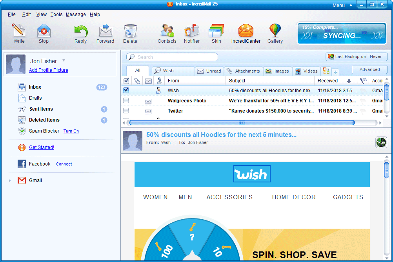The image size is (393, 262).
Task: Click the Last Backup on: Never button
Action: coord(357,56)
